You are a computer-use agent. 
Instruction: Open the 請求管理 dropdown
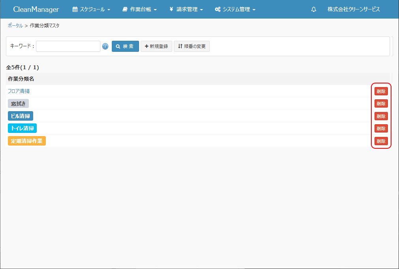pos(186,9)
